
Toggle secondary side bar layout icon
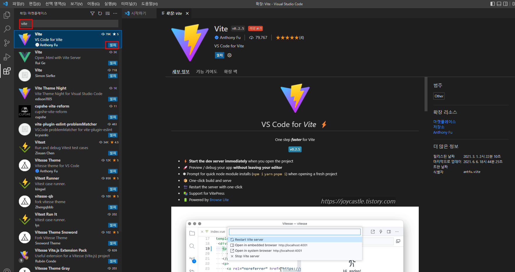505,4
